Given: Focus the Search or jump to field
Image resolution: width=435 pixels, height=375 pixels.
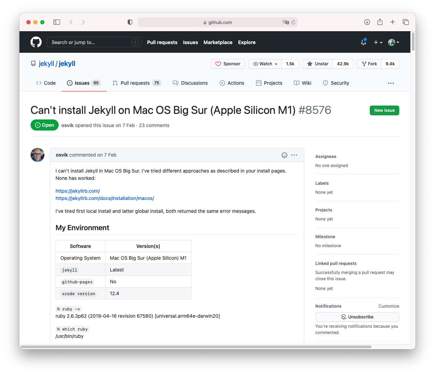Looking at the screenshot, I should tap(94, 42).
